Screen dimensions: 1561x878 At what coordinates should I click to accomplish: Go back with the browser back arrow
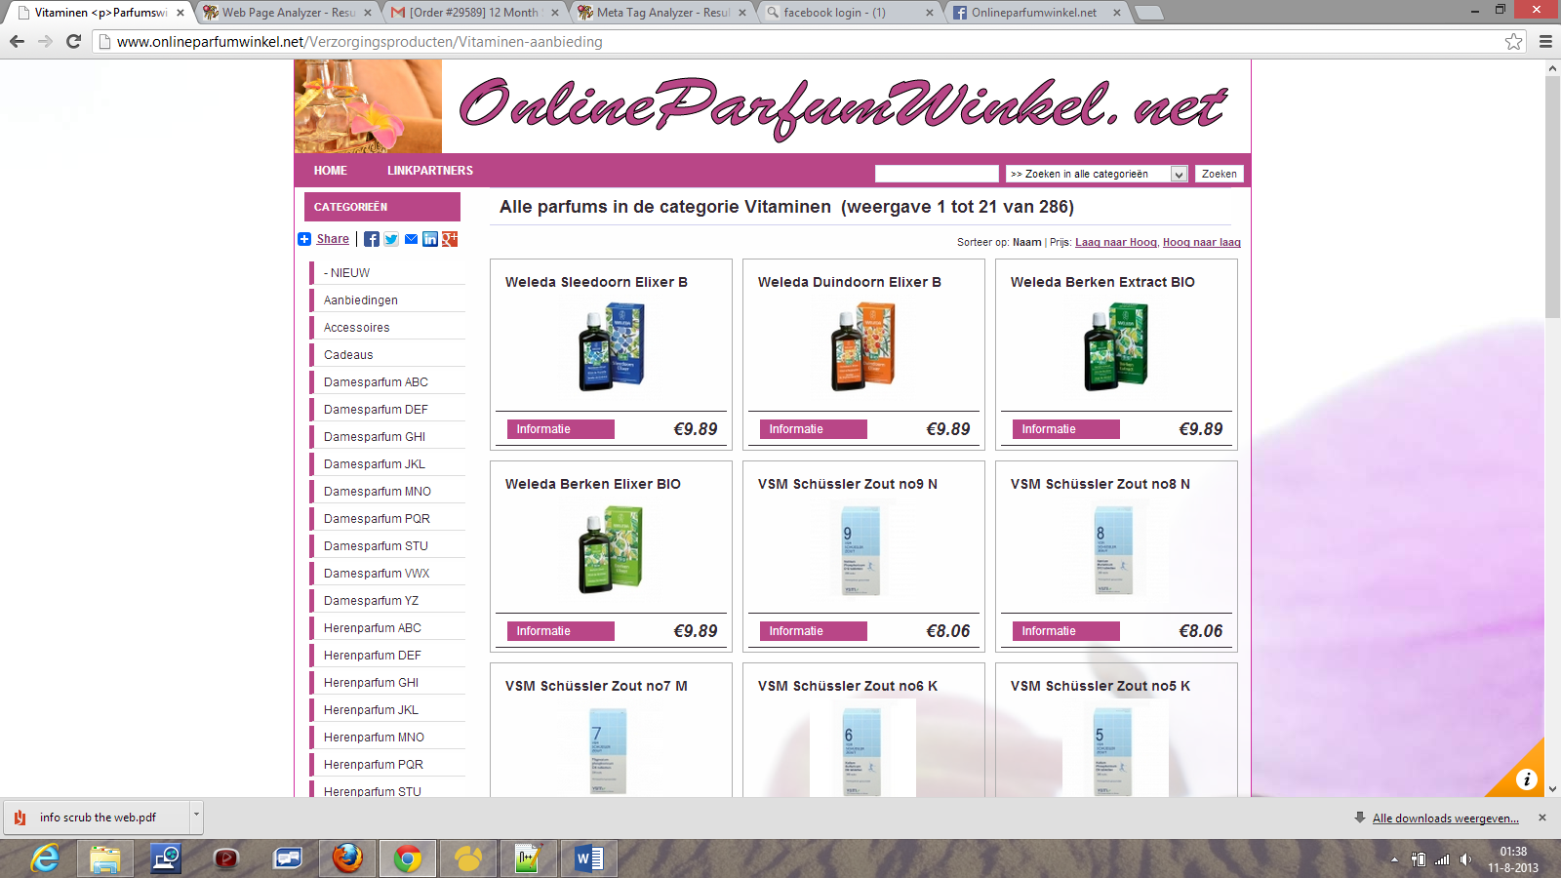tap(17, 41)
